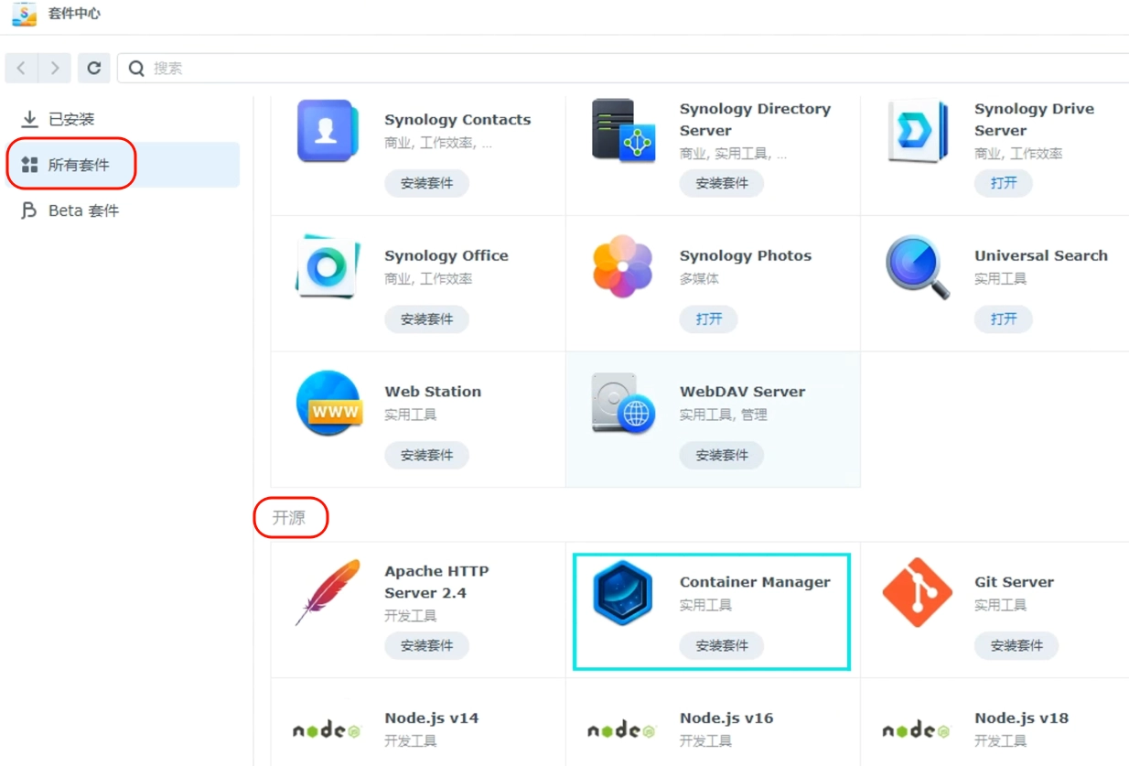The image size is (1129, 766).
Task: Open the Synology Drive Server icon
Action: click(918, 131)
